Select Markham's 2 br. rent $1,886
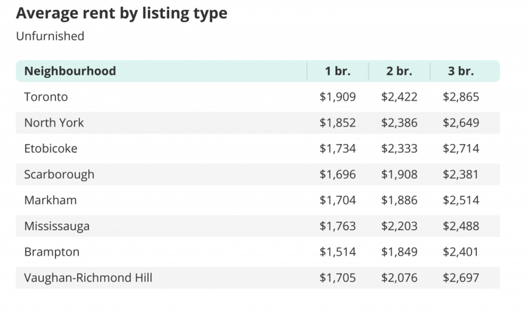 [399, 200]
